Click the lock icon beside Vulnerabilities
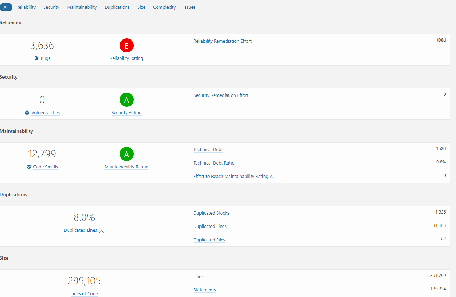The width and height of the screenshot is (456, 297). (27, 112)
